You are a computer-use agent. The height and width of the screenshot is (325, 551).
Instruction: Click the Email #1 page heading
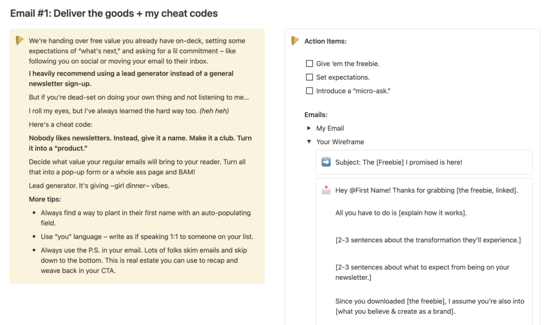(114, 13)
